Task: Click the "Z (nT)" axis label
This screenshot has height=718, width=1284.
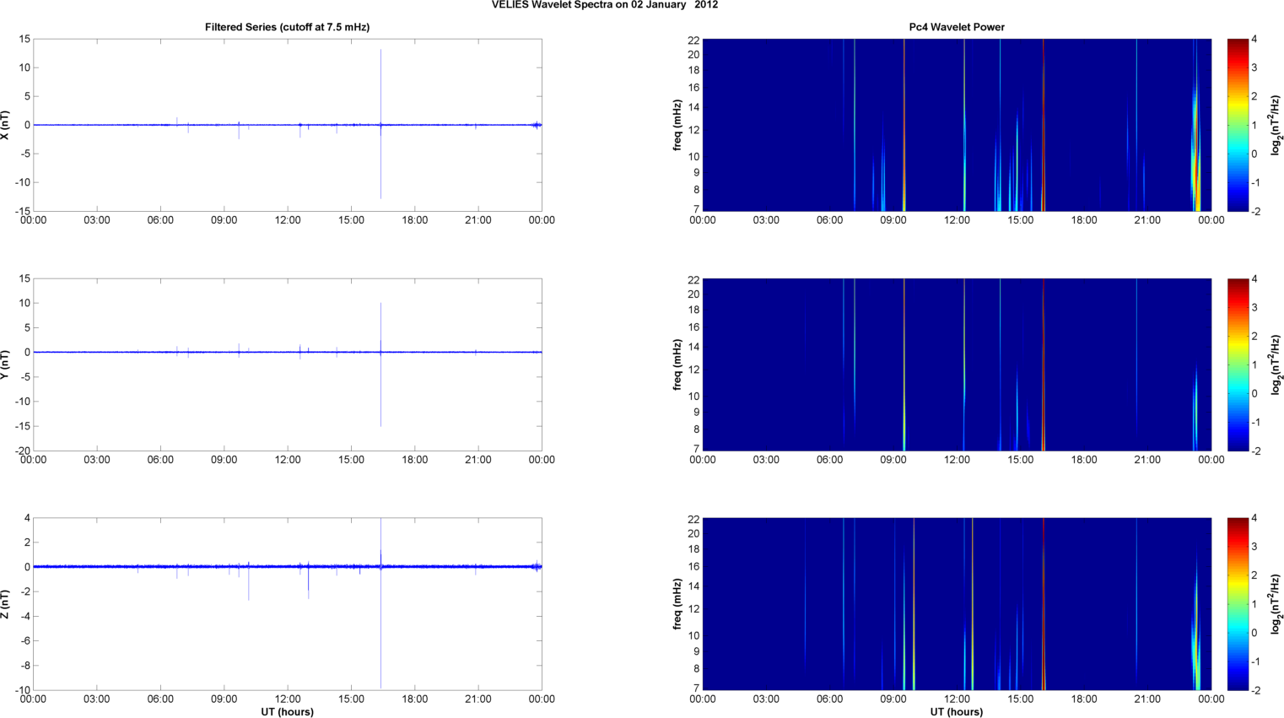Action: click(x=5, y=604)
